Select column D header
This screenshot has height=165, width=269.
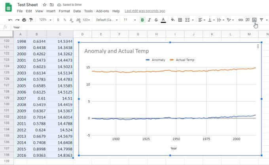pos(82,34)
